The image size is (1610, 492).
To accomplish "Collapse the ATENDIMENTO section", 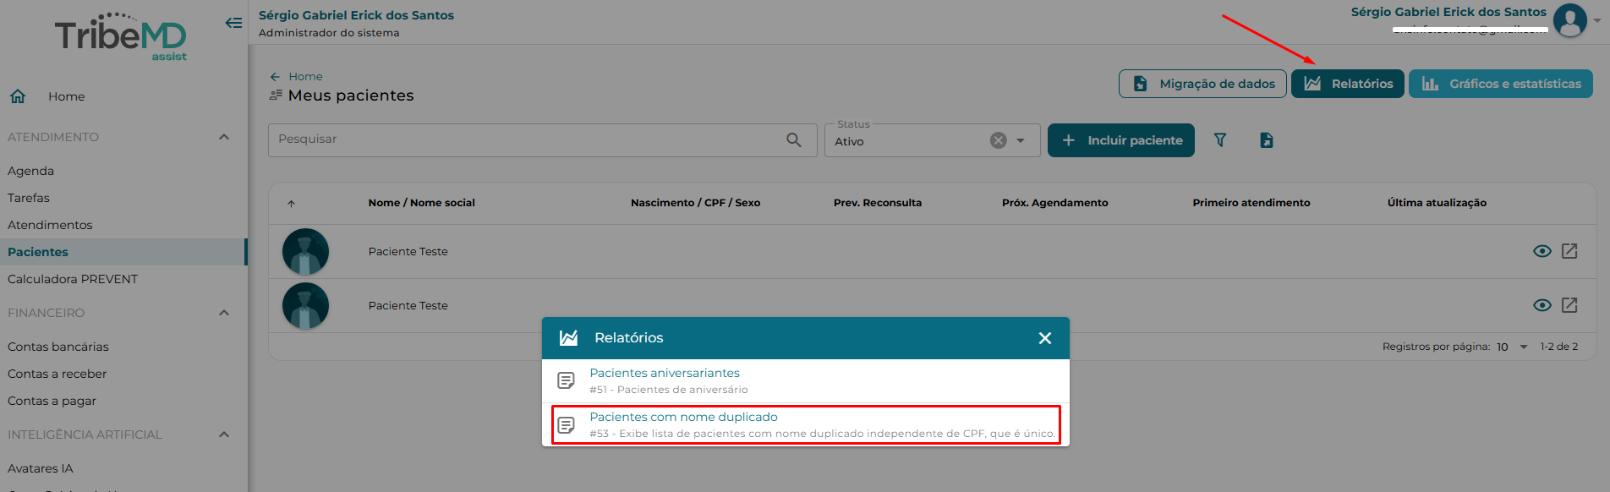I will (x=224, y=137).
